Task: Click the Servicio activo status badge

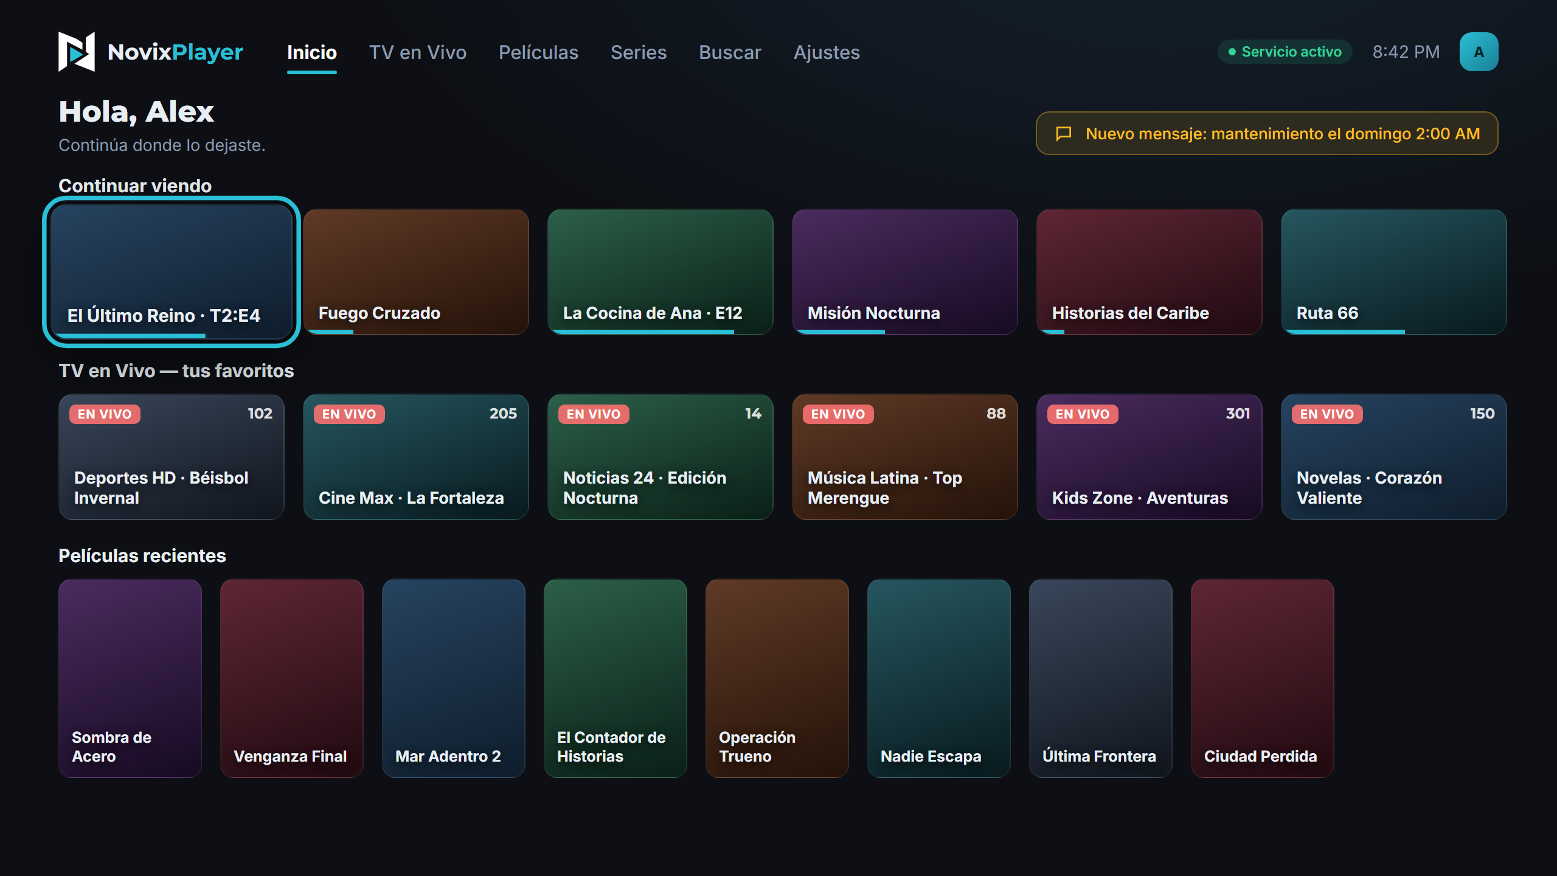Action: click(1285, 52)
